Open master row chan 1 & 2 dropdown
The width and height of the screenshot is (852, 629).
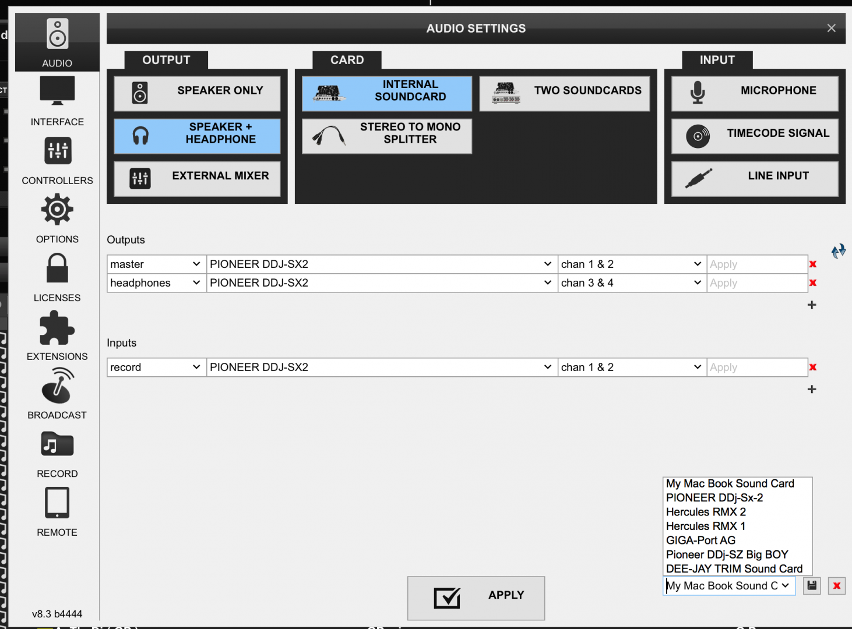[x=632, y=264]
